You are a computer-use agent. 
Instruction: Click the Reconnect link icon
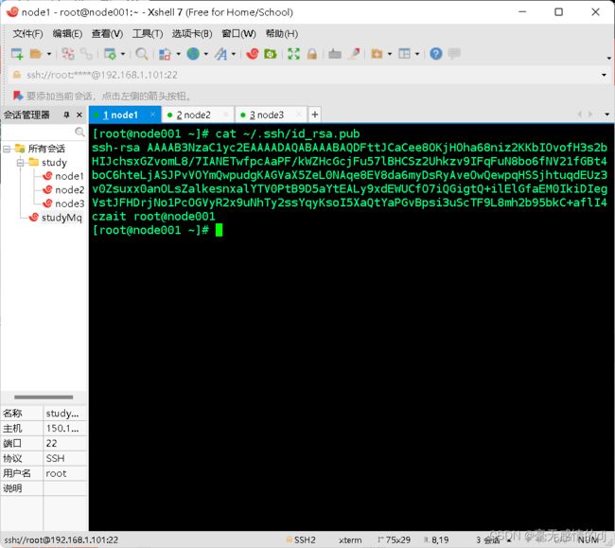point(86,54)
